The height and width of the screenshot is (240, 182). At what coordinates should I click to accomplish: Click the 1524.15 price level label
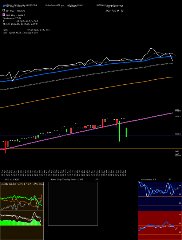[x=178, y=134]
